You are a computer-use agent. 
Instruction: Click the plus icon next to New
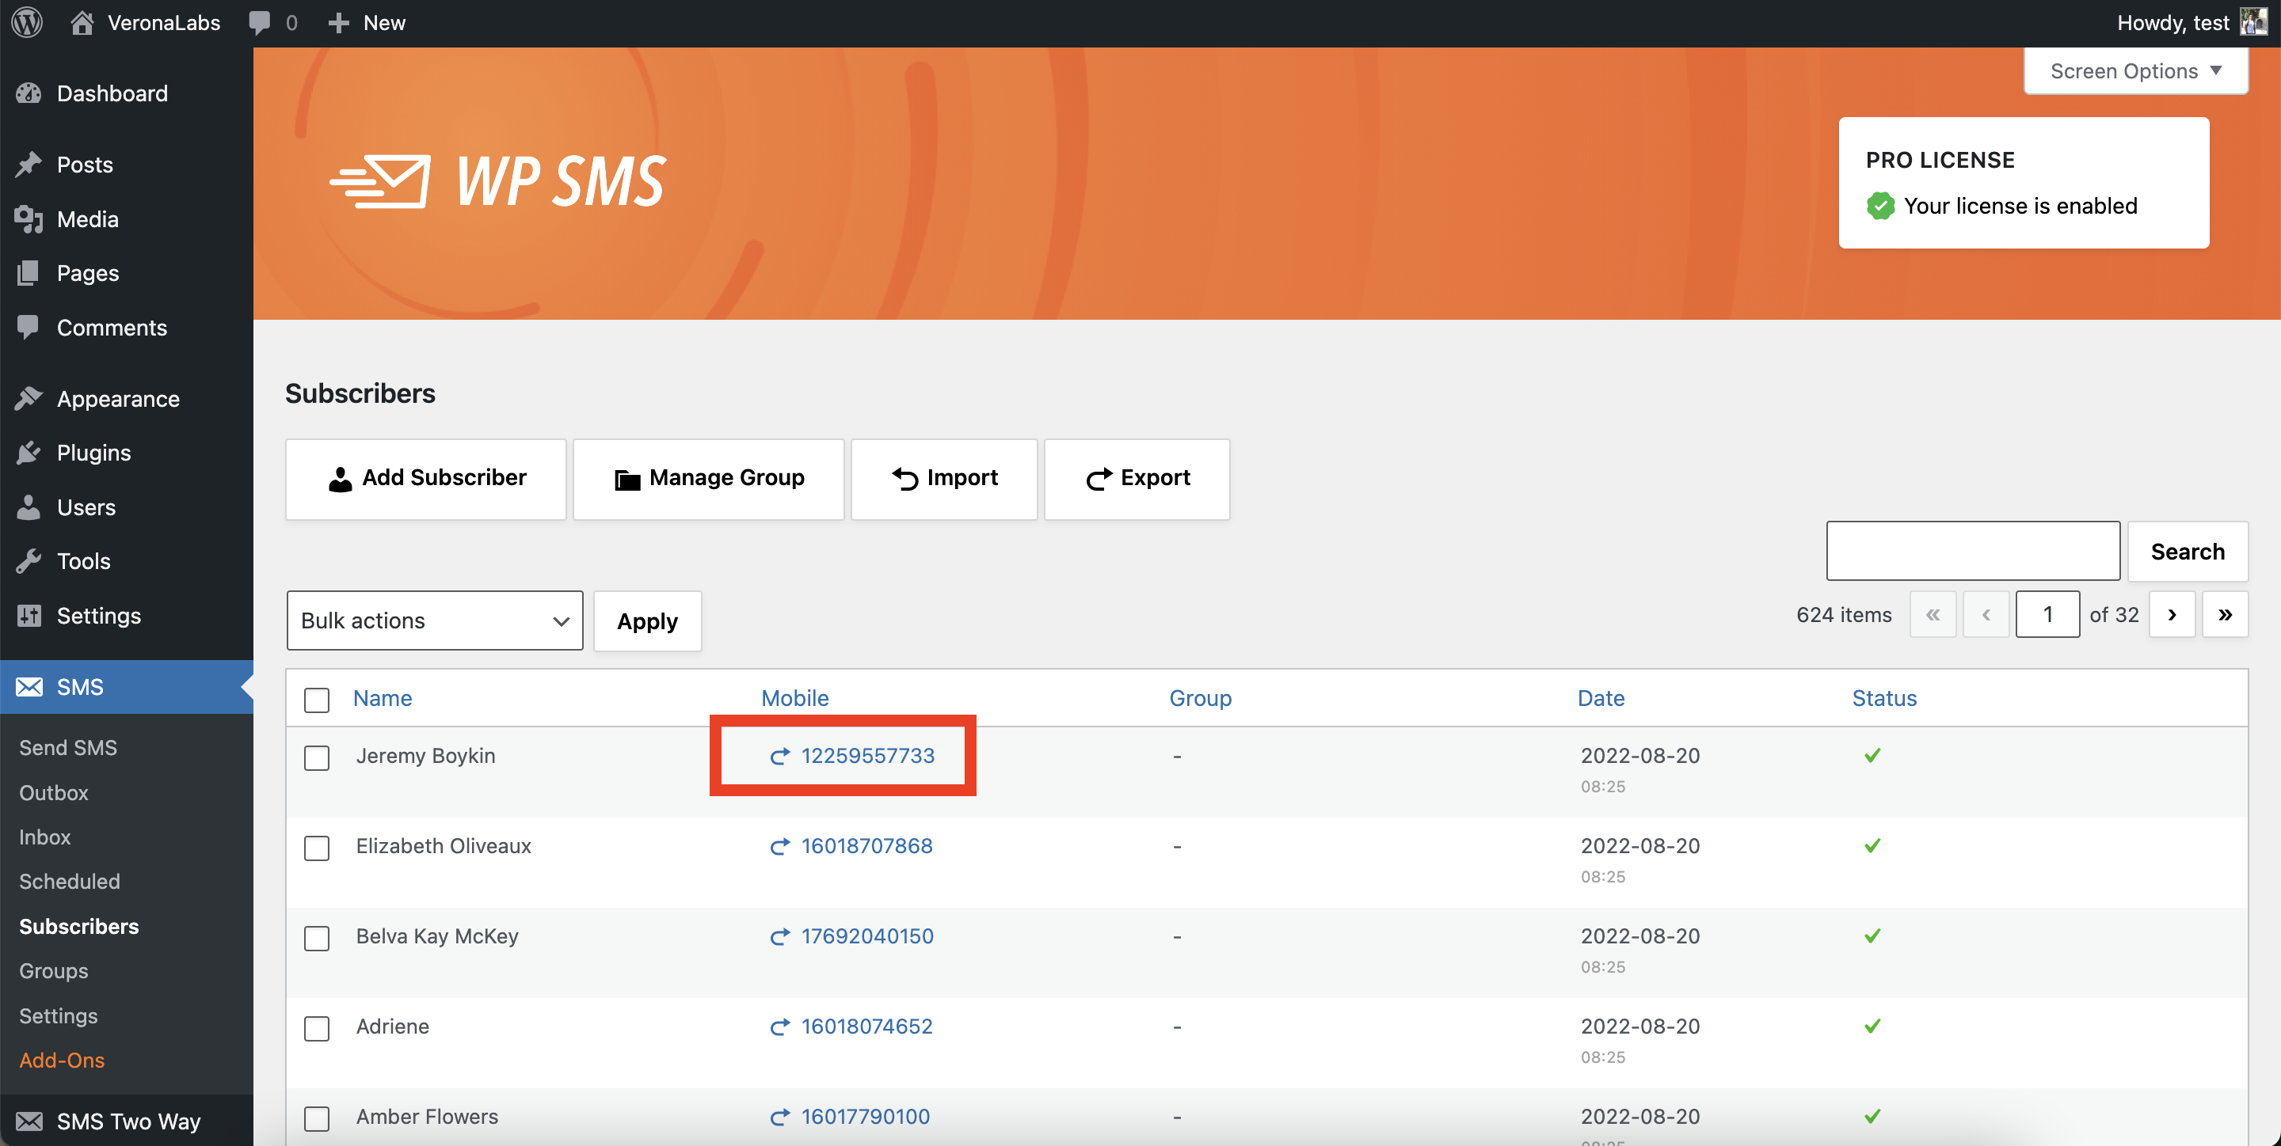pyautogui.click(x=338, y=23)
